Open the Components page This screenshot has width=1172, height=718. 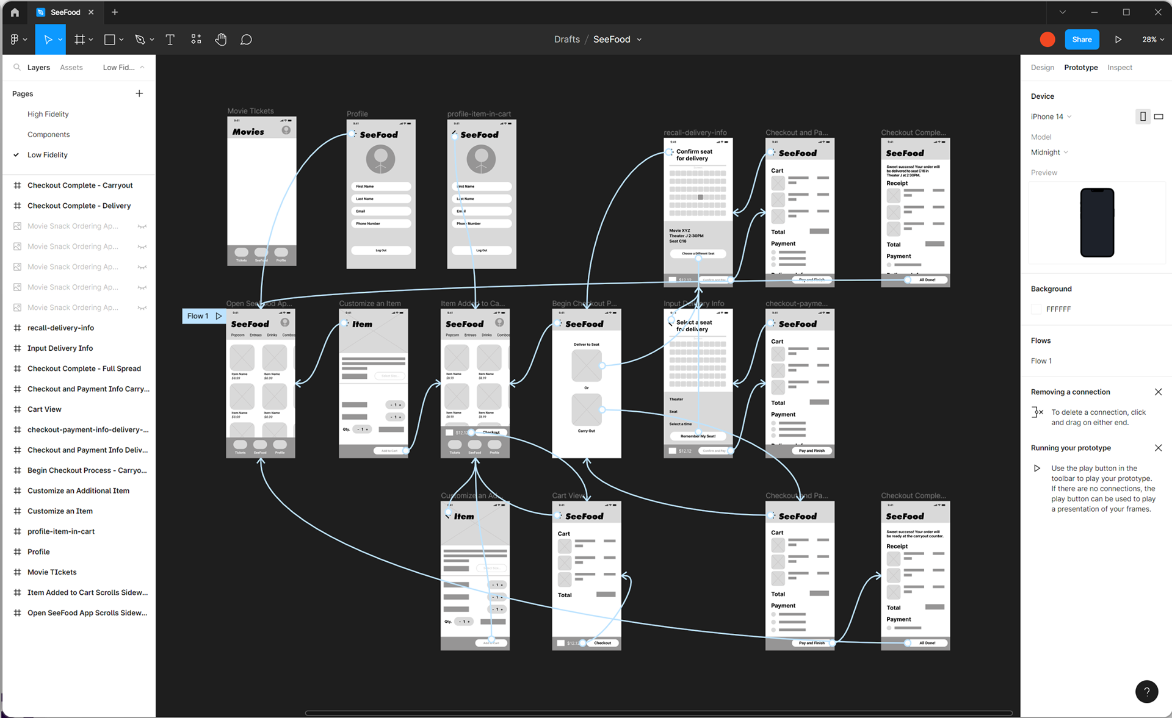point(49,134)
